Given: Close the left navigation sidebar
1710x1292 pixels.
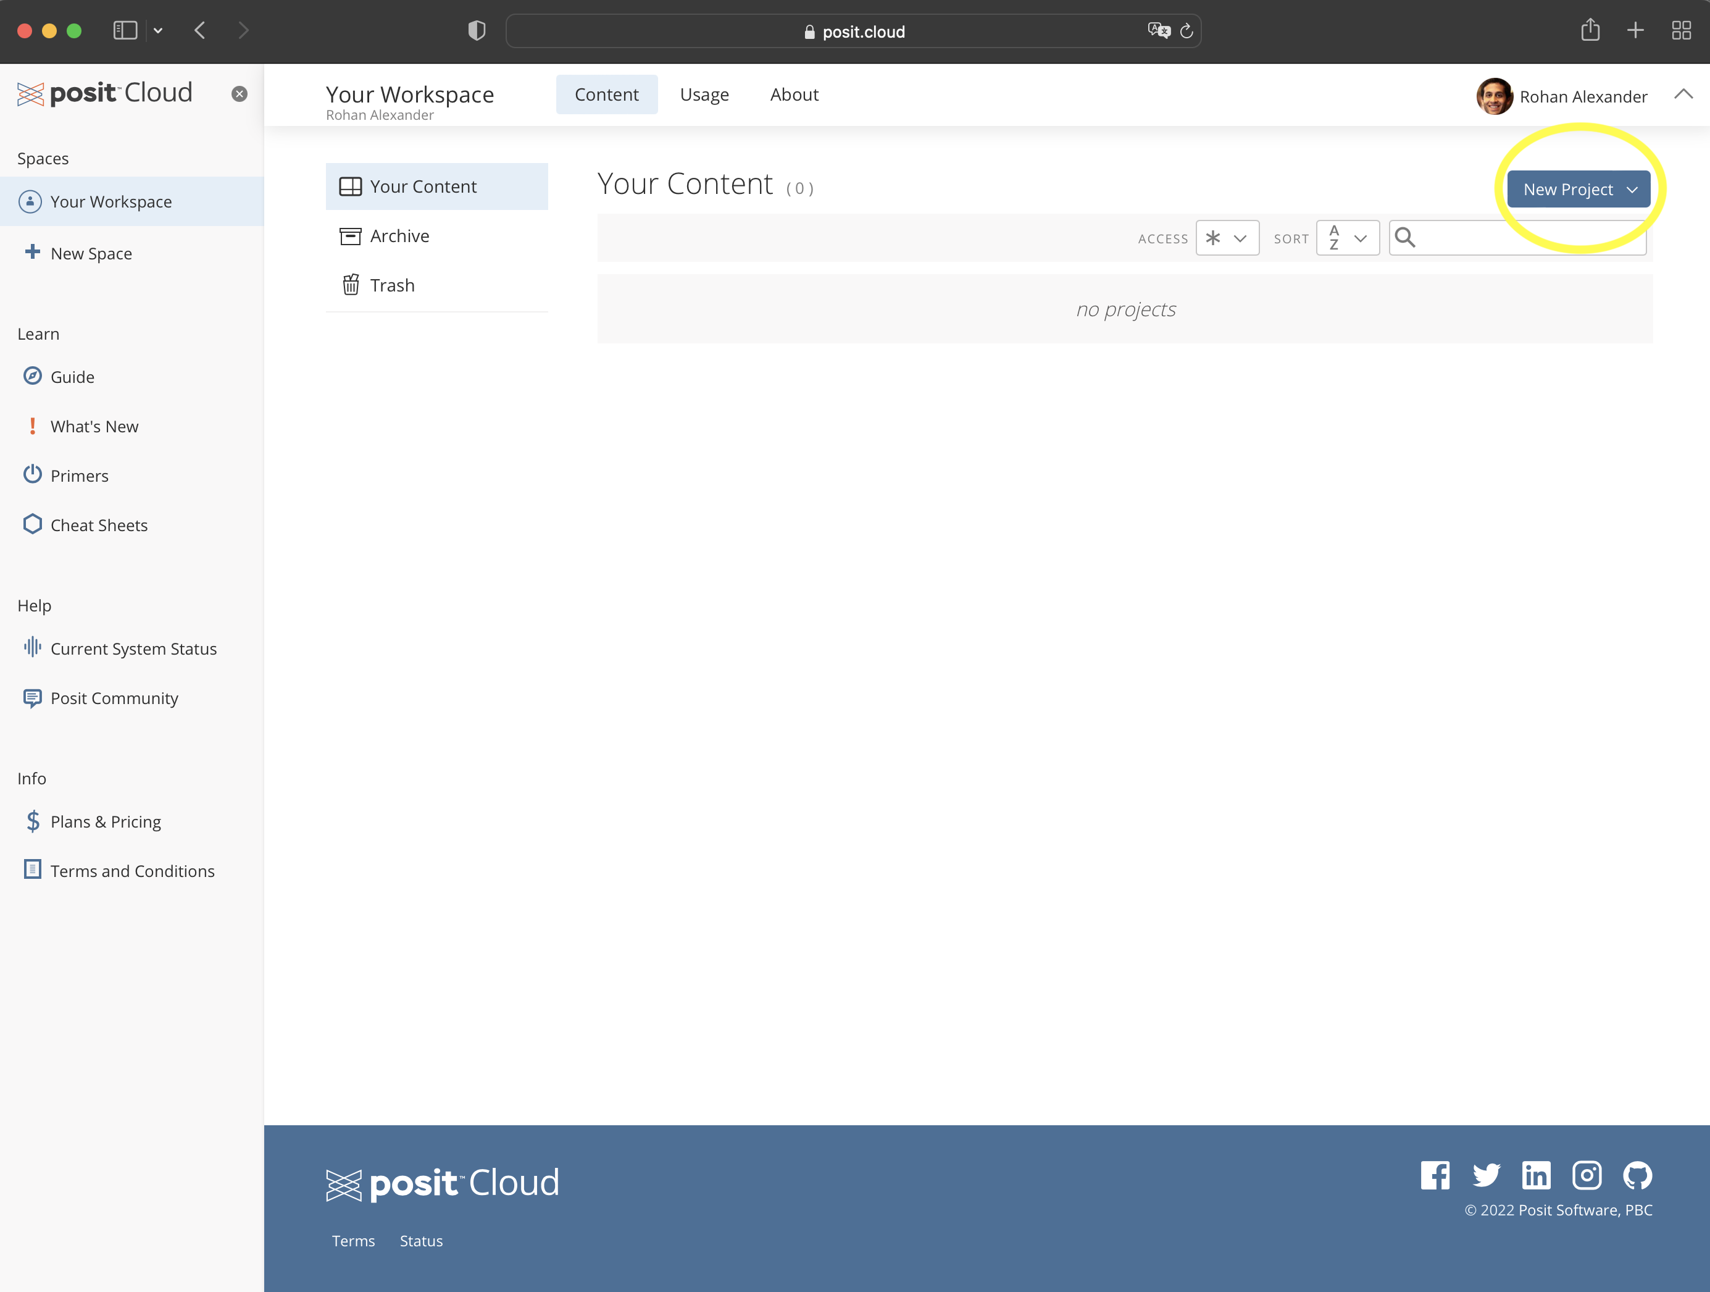Looking at the screenshot, I should click(x=240, y=93).
